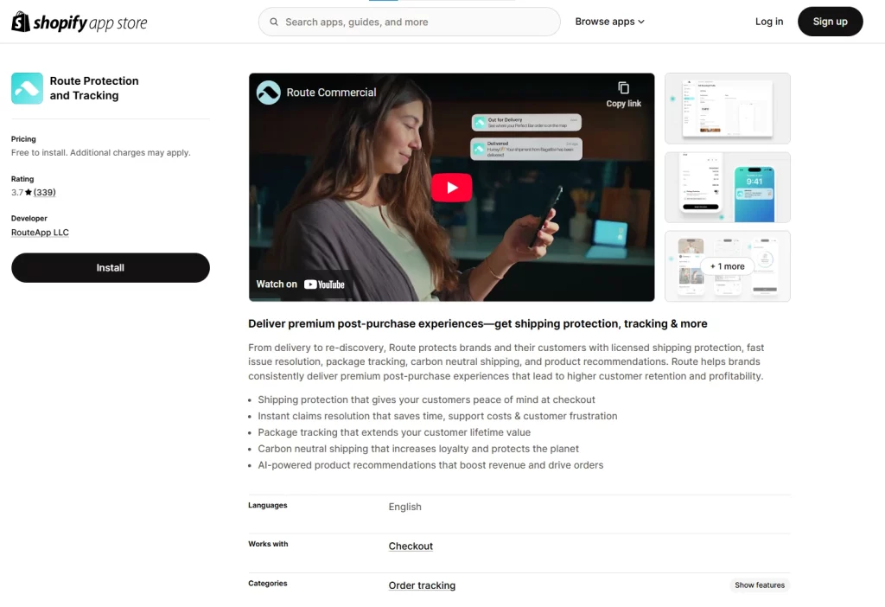Viewport: 885px width, 607px height.
Task: Open the first dashboard screenshot thumbnail
Action: pyautogui.click(x=728, y=108)
